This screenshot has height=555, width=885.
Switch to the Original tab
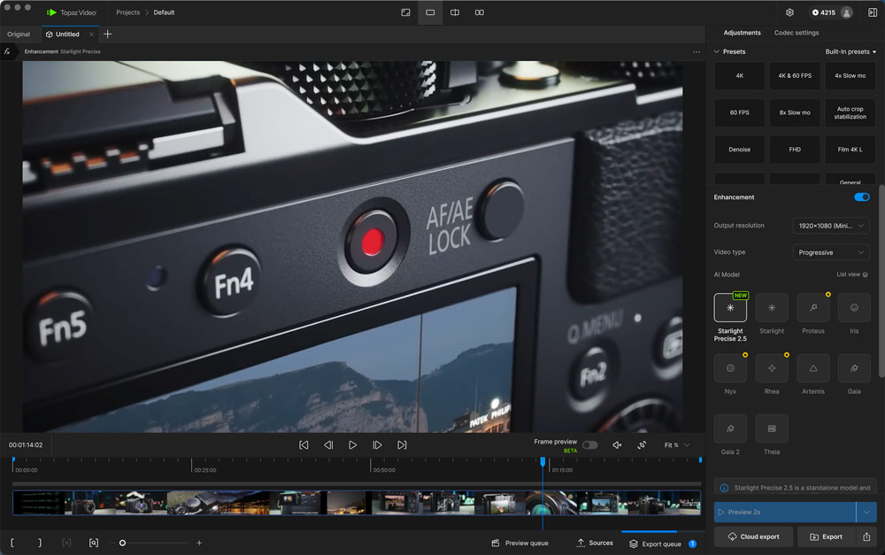point(19,35)
